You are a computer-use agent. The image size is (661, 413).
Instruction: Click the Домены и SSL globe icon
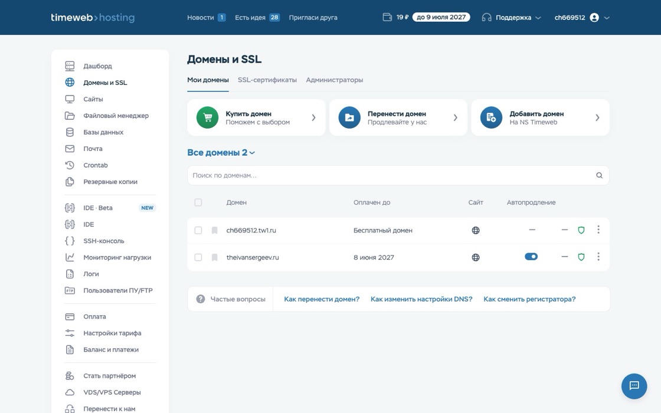(70, 82)
